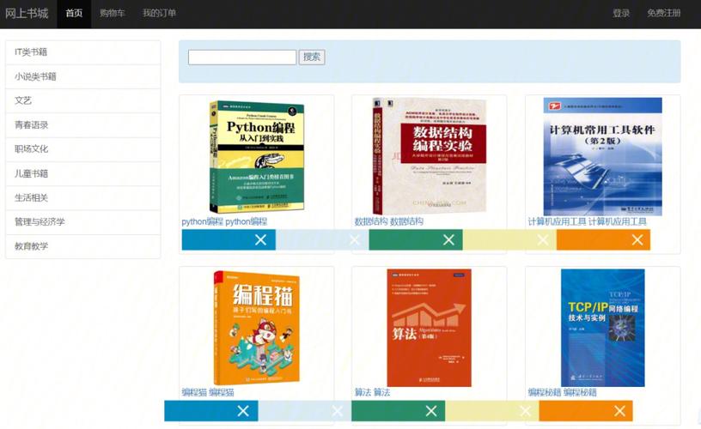Open the 免费注册 registration page
The width and height of the screenshot is (701, 429).
(x=664, y=14)
